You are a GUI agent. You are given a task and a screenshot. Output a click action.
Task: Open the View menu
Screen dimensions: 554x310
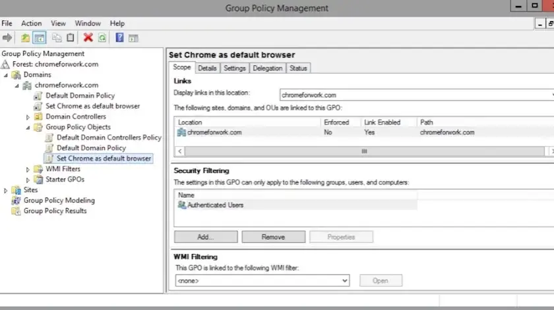58,23
